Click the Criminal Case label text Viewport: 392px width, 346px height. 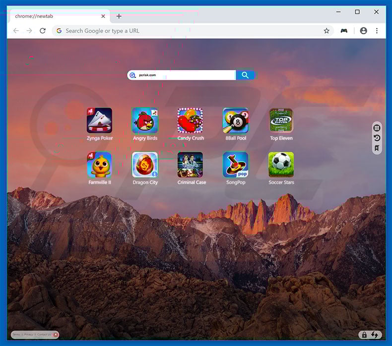point(192,182)
